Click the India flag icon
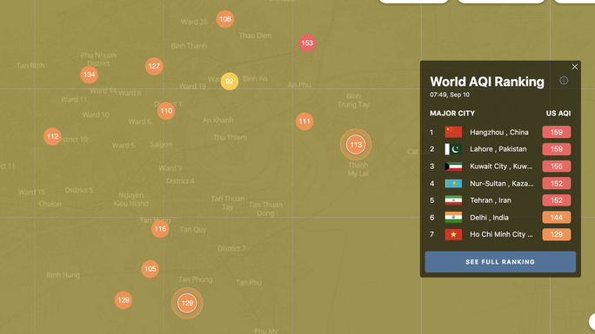 click(453, 218)
